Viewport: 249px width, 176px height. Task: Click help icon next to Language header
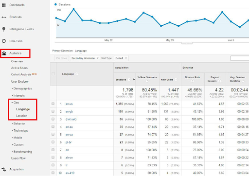tap(77, 74)
